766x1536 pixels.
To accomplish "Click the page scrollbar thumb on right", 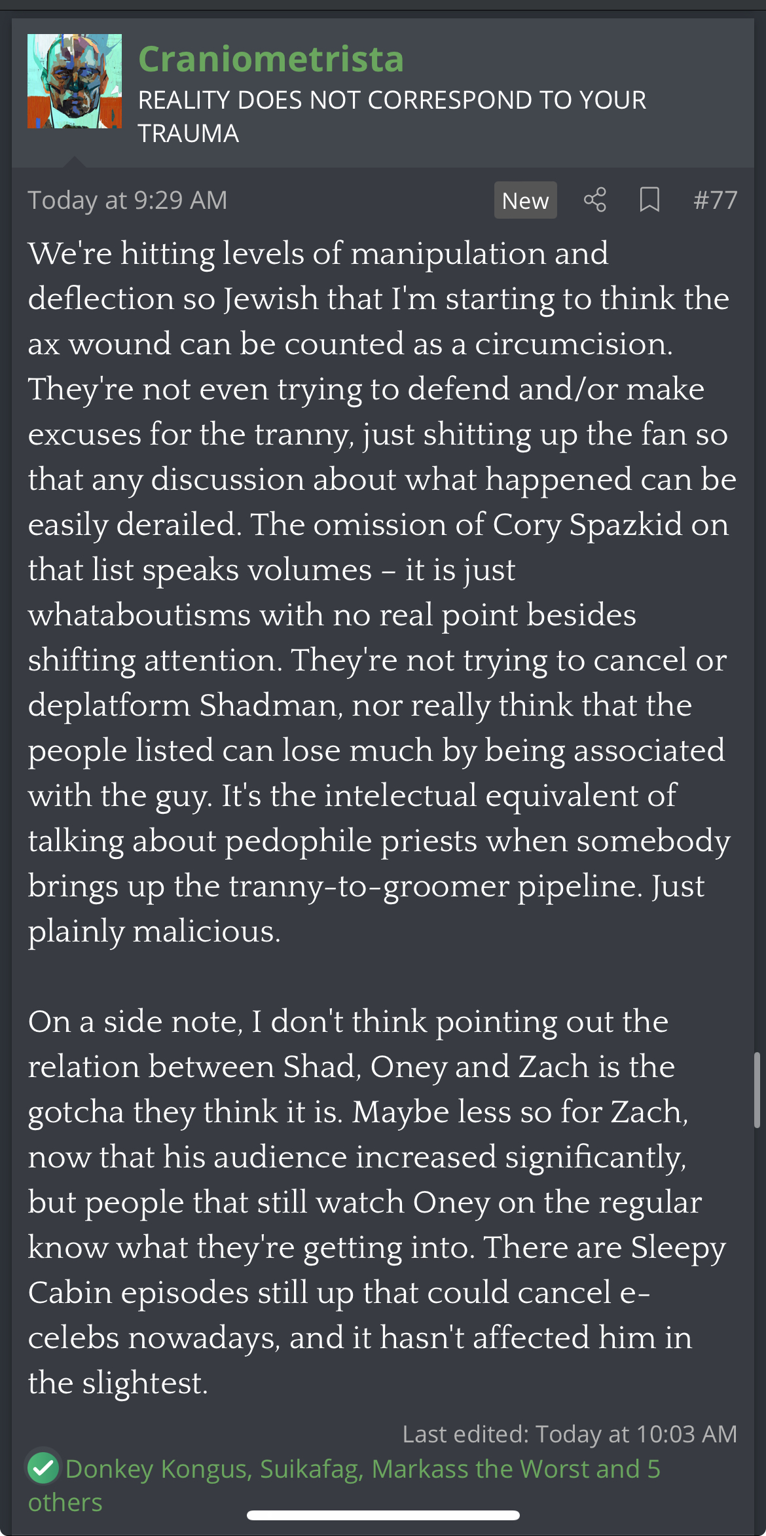I will (757, 1090).
